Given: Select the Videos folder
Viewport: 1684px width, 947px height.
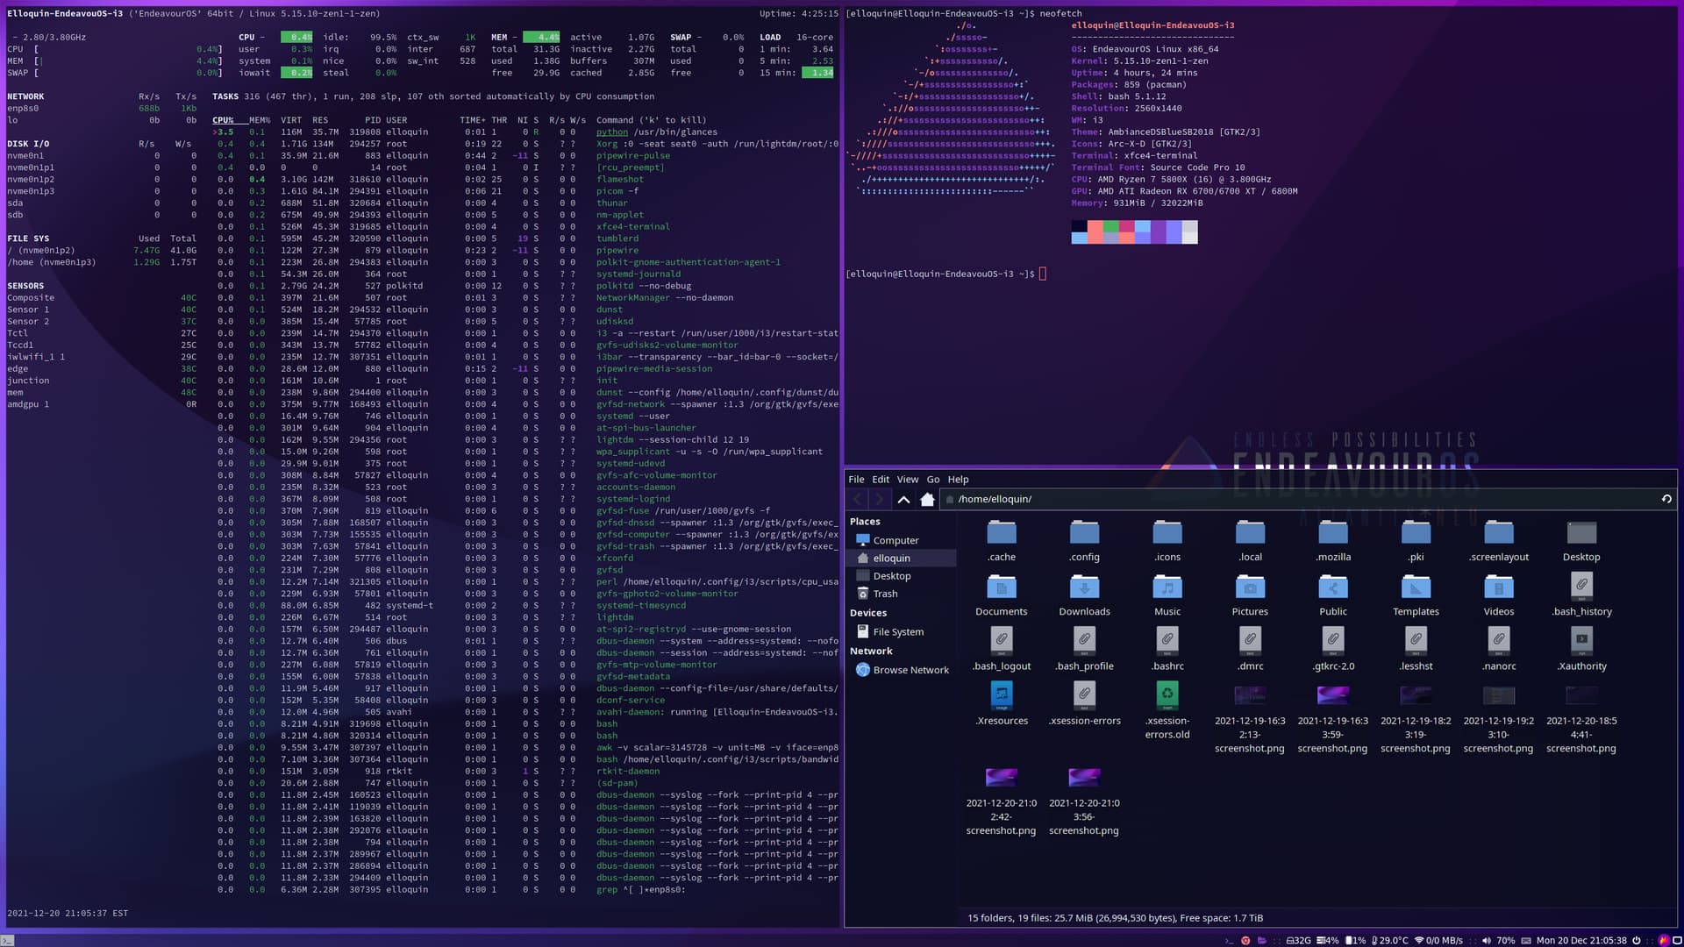Looking at the screenshot, I should 1499,595.
